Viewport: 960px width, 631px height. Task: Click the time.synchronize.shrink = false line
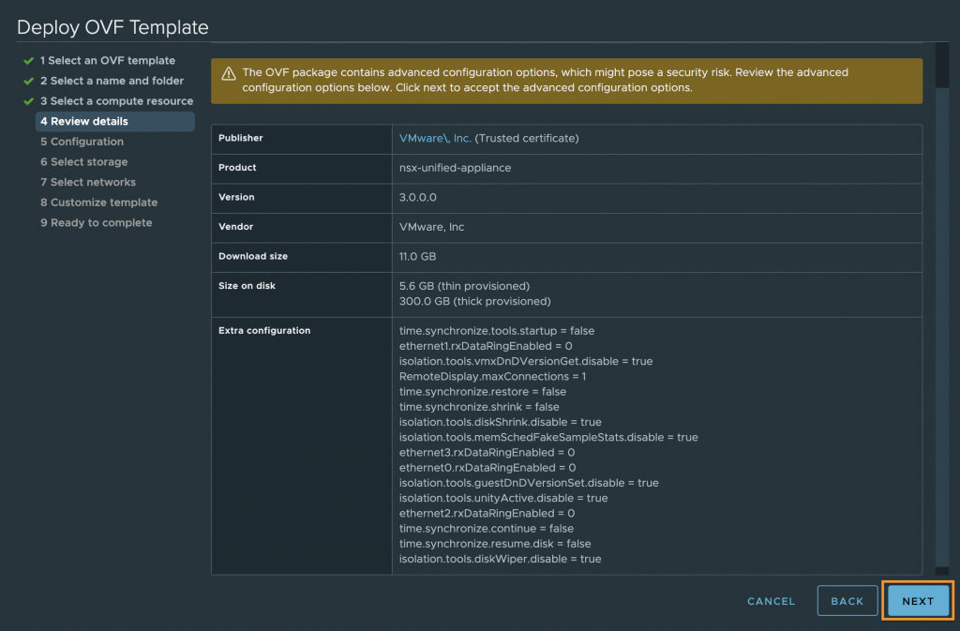[x=479, y=407]
